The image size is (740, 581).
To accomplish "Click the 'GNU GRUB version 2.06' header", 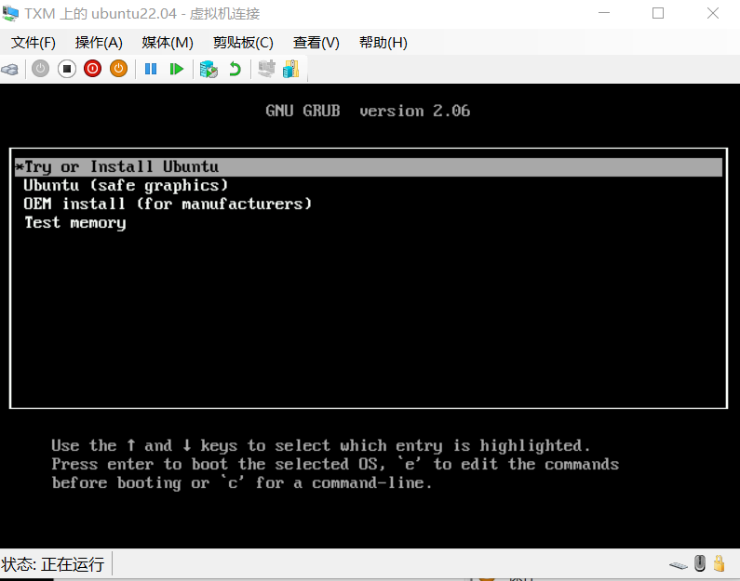I will click(368, 111).
